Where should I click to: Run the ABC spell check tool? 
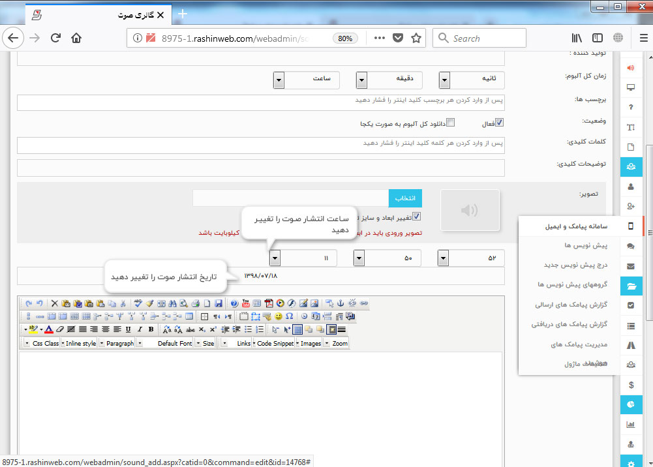[x=138, y=303]
